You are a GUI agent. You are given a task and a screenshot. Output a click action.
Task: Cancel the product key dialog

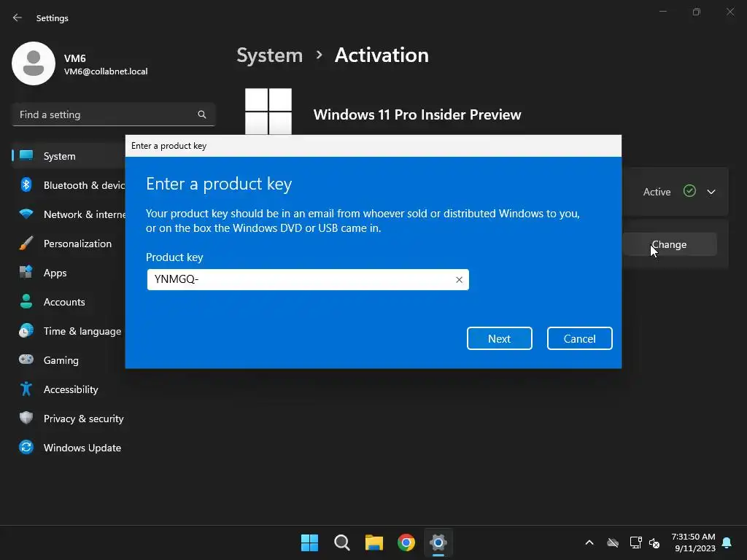pyautogui.click(x=579, y=338)
